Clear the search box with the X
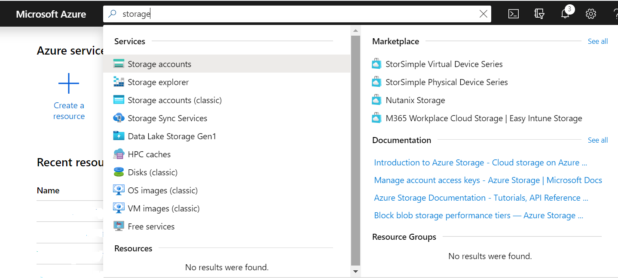Viewport: 618px width, 278px height. (x=483, y=14)
